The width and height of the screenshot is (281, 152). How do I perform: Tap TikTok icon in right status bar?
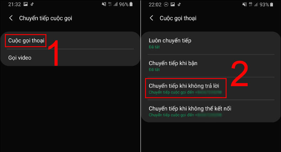(x=179, y=4)
